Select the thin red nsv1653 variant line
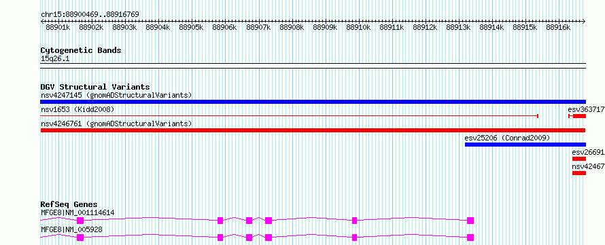 [x=290, y=116]
